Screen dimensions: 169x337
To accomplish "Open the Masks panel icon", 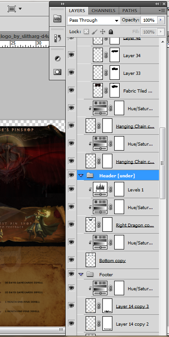I will click(x=58, y=72).
